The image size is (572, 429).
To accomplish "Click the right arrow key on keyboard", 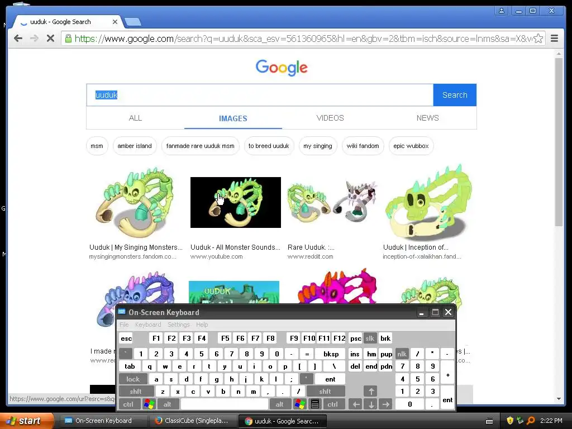I will coord(386,404).
